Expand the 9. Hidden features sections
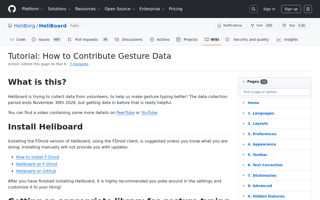This screenshot has width=320, height=200. [x=243, y=196]
